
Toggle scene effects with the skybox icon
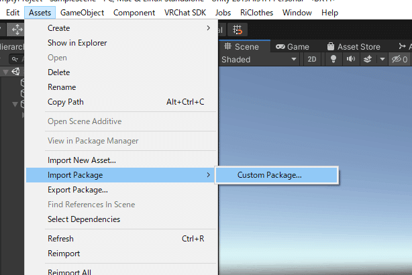click(368, 60)
